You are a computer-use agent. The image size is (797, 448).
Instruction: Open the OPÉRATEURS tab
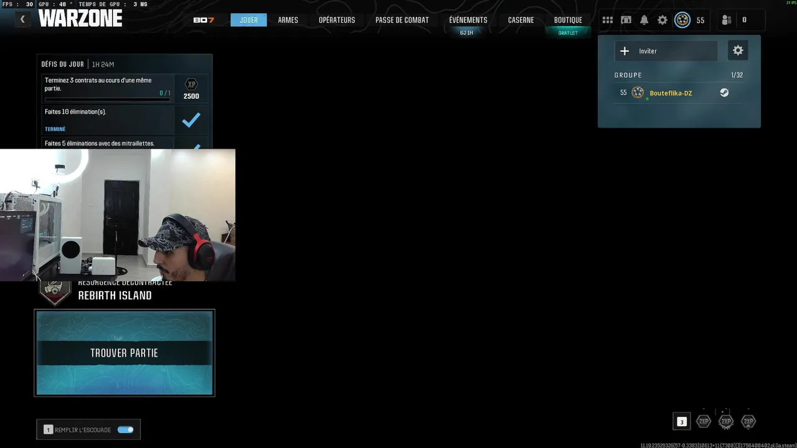point(337,20)
